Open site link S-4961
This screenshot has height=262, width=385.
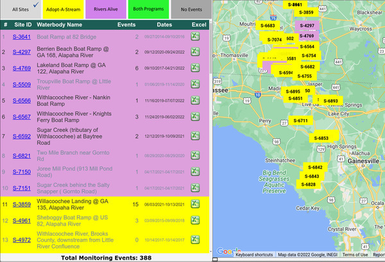pyautogui.click(x=22, y=221)
